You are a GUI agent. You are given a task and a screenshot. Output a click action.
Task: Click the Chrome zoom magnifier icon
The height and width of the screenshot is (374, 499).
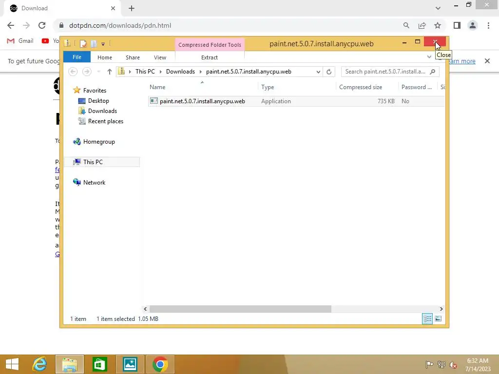coord(406,25)
